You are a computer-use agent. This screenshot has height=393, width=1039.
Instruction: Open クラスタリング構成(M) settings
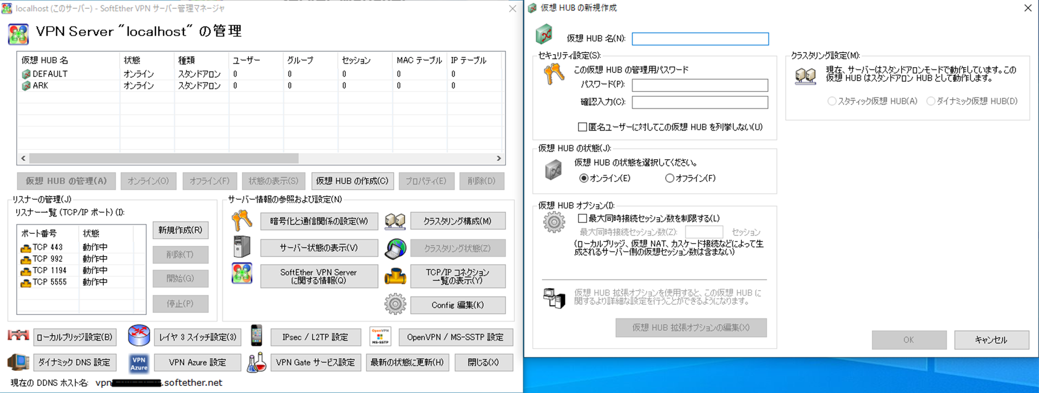(x=458, y=221)
